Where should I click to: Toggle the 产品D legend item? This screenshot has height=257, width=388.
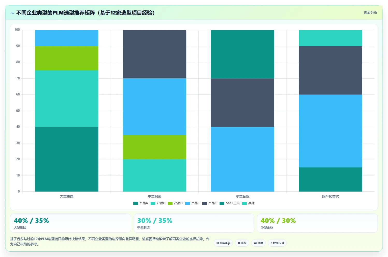click(x=175, y=203)
